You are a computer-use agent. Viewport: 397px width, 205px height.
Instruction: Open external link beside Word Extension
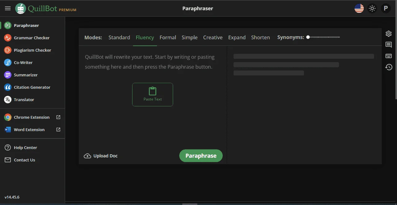(58, 130)
